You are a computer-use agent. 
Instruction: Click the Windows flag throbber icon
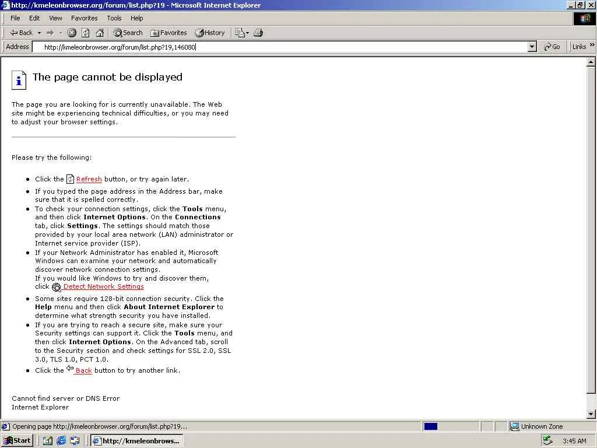584,19
